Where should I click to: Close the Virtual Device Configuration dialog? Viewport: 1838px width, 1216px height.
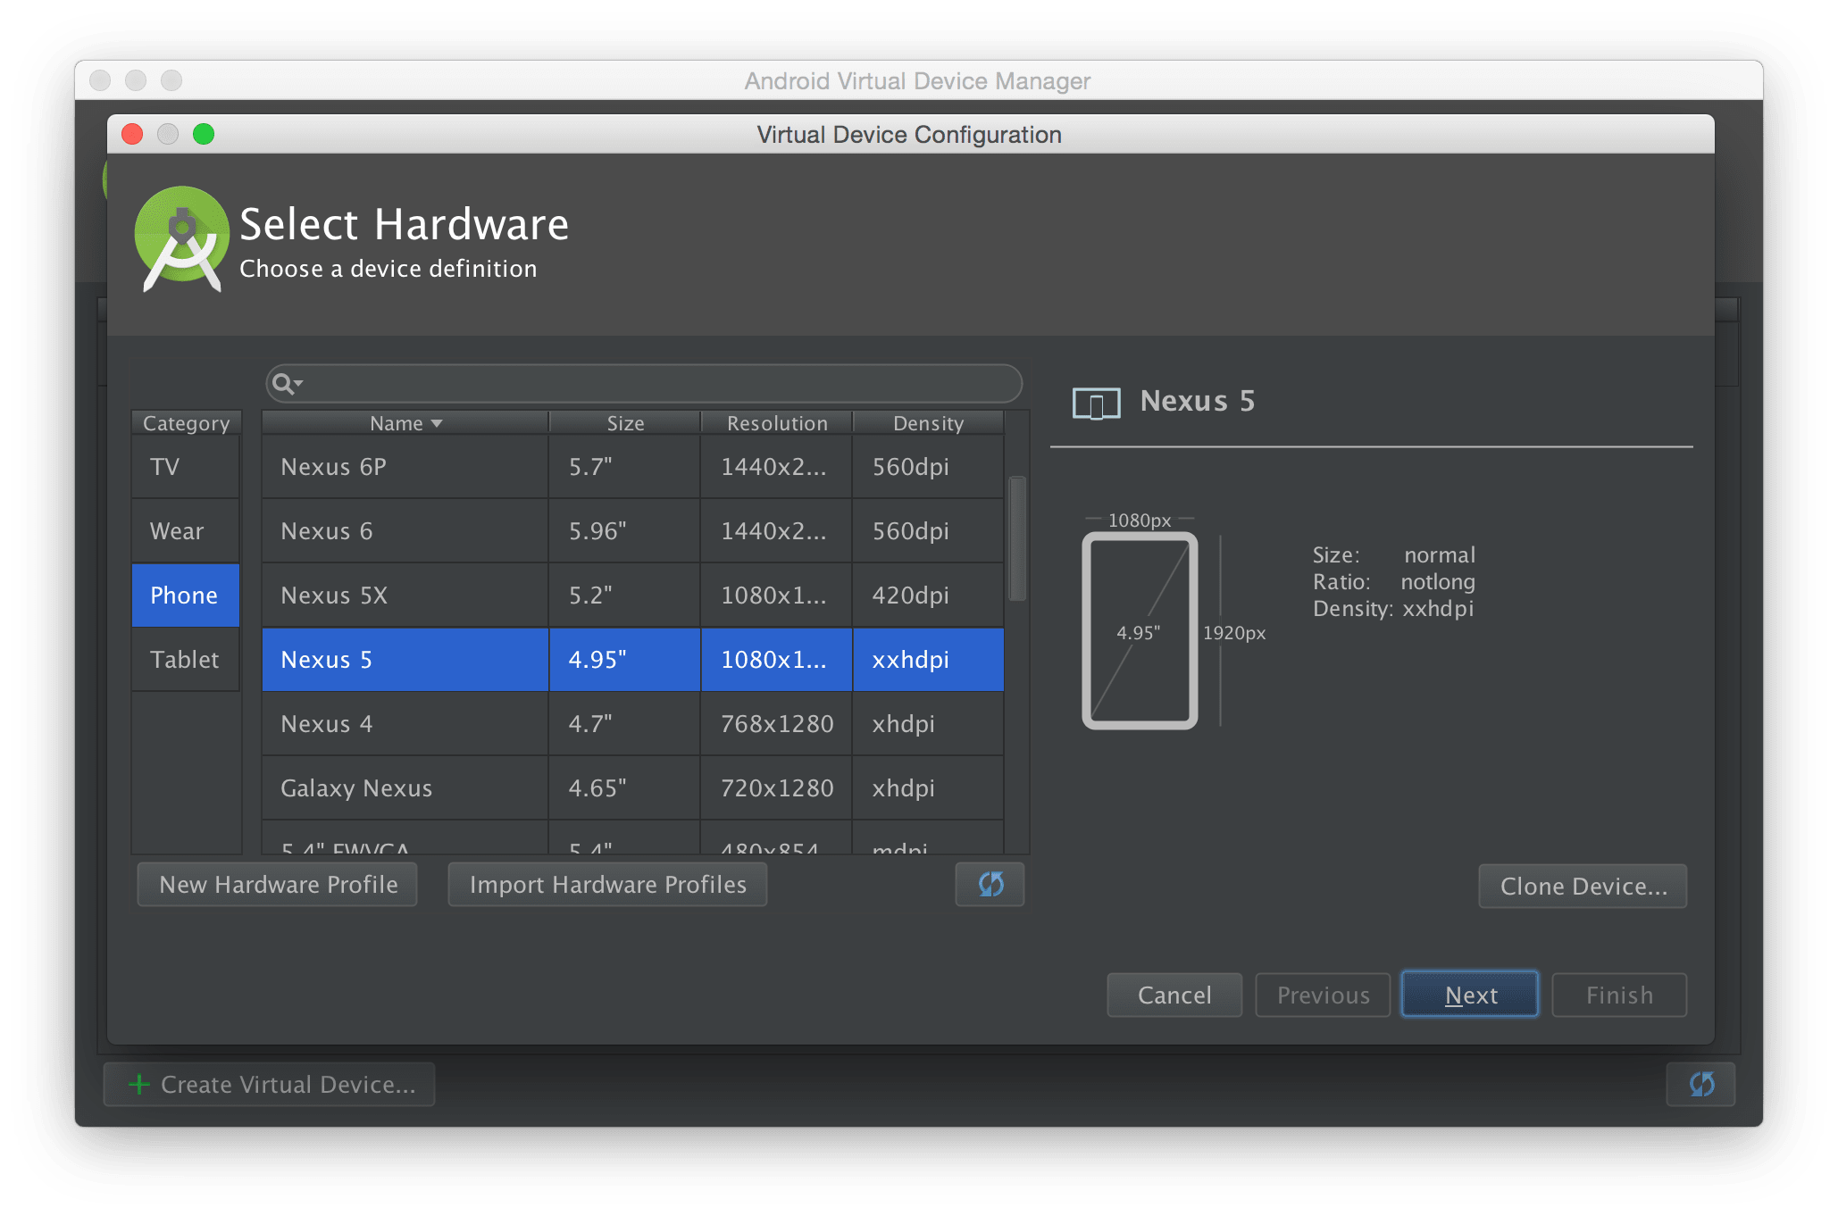132,134
